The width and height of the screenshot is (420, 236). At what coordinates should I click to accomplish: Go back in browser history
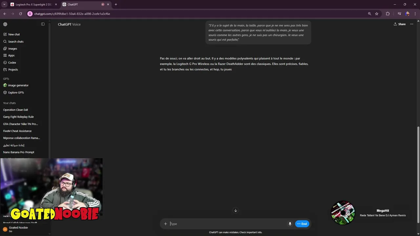5,14
